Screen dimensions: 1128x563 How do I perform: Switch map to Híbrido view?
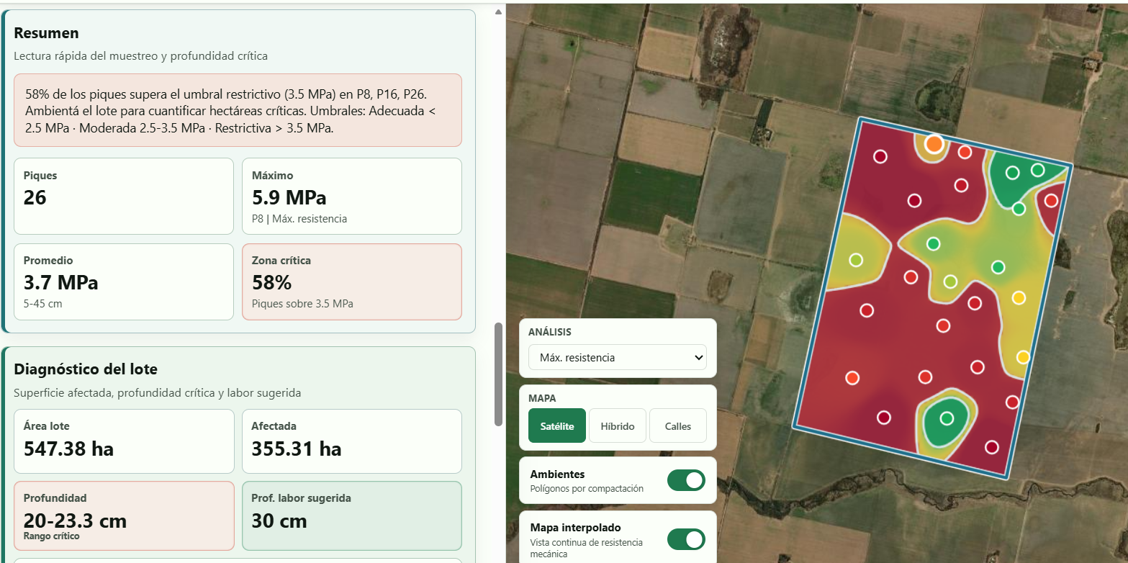pyautogui.click(x=617, y=425)
